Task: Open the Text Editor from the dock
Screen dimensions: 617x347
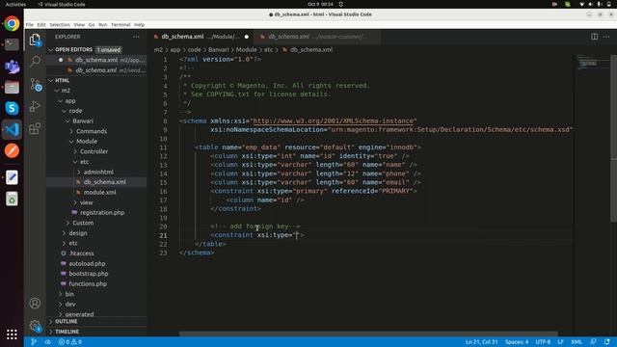Action: pyautogui.click(x=12, y=177)
